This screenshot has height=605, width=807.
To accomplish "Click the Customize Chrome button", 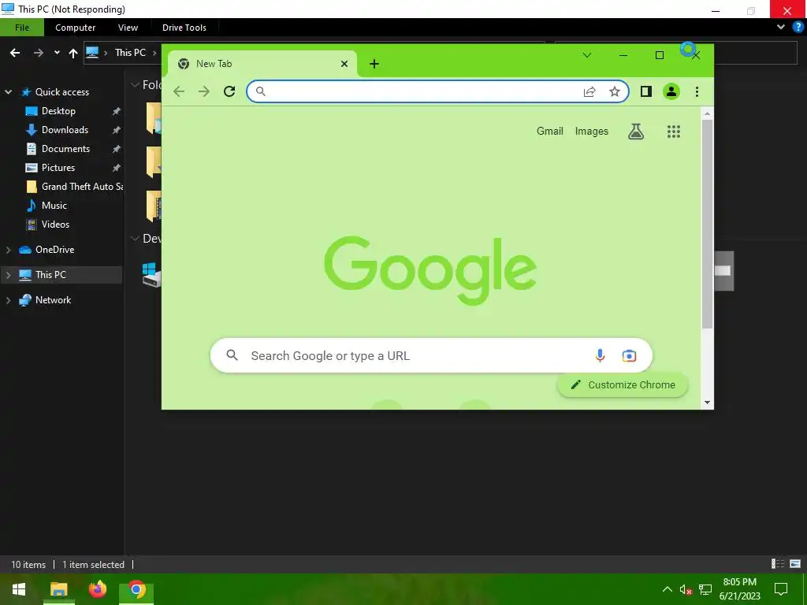I will (x=623, y=384).
